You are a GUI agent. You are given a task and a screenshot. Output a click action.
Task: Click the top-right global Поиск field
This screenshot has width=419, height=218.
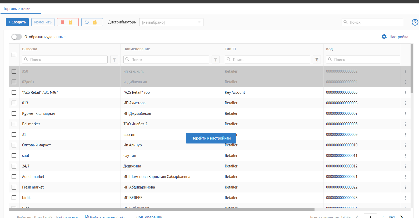(x=372, y=22)
